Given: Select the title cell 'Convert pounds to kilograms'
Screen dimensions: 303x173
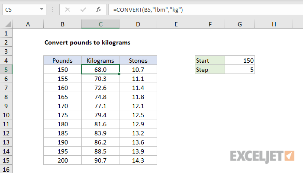Looking at the screenshot, I should [x=87, y=42].
